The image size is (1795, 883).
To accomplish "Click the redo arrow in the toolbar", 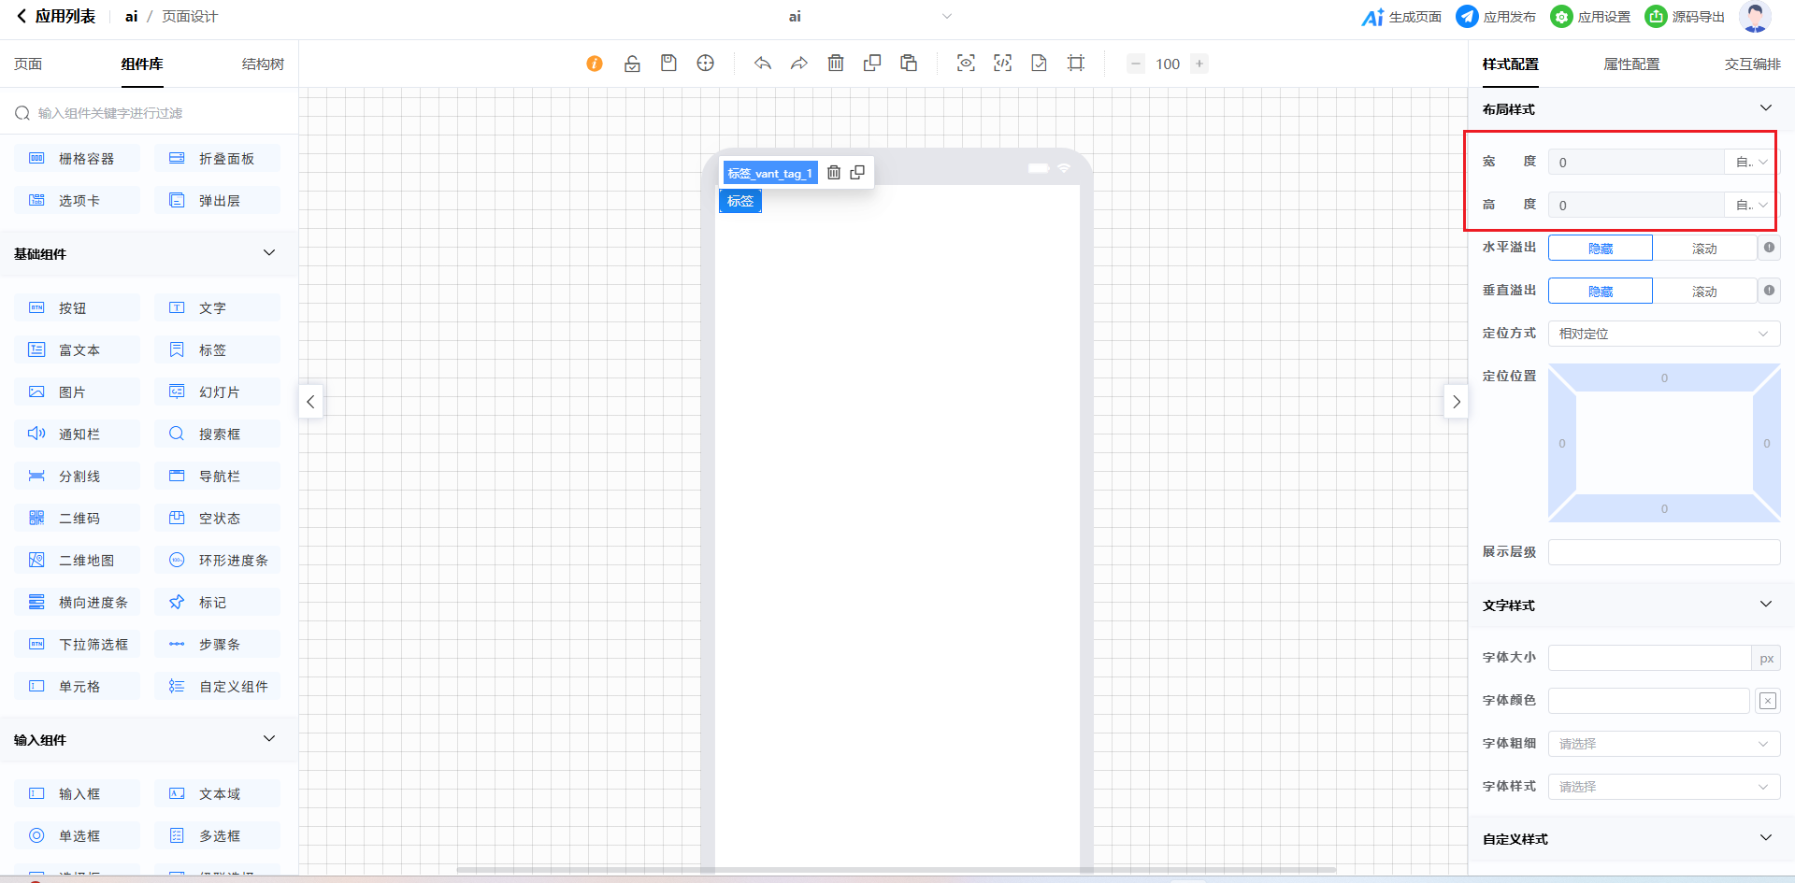I will pos(798,64).
